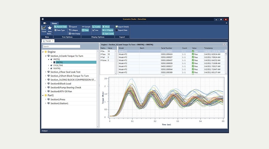Click the data table vertical scrollbar
The height and width of the screenshot is (149, 269).
pyautogui.click(x=226, y=62)
